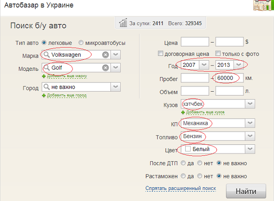This screenshot has height=201, width=274.
Task: Click Спрятать расширенный поиск link
Action: click(180, 189)
